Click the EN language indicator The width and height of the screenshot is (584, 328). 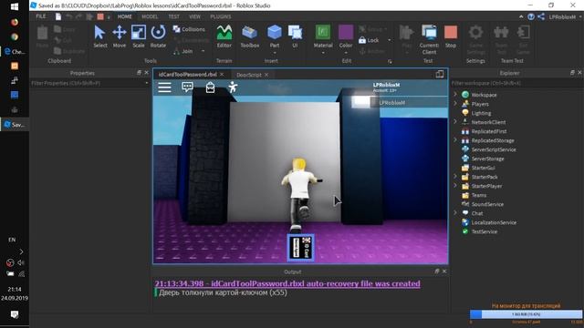click(x=12, y=240)
